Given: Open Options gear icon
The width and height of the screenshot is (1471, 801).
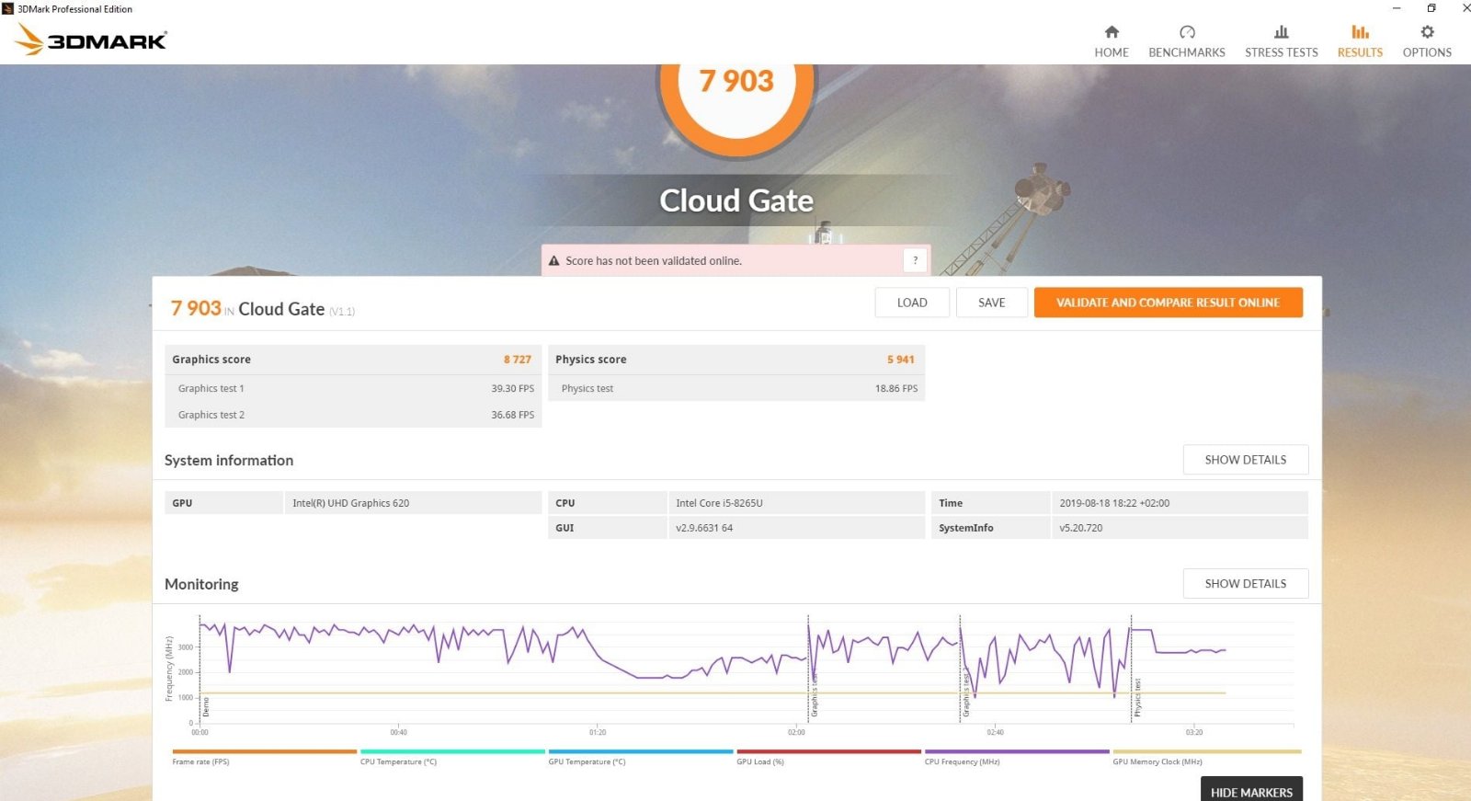Looking at the screenshot, I should [1427, 32].
